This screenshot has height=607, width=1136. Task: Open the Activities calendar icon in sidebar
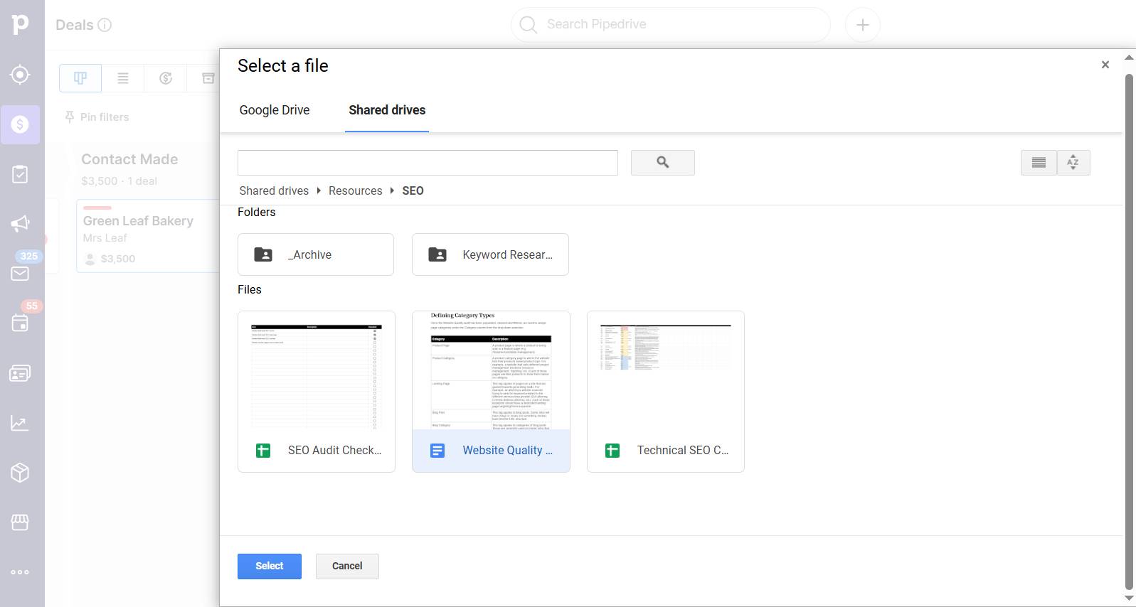pos(20,323)
